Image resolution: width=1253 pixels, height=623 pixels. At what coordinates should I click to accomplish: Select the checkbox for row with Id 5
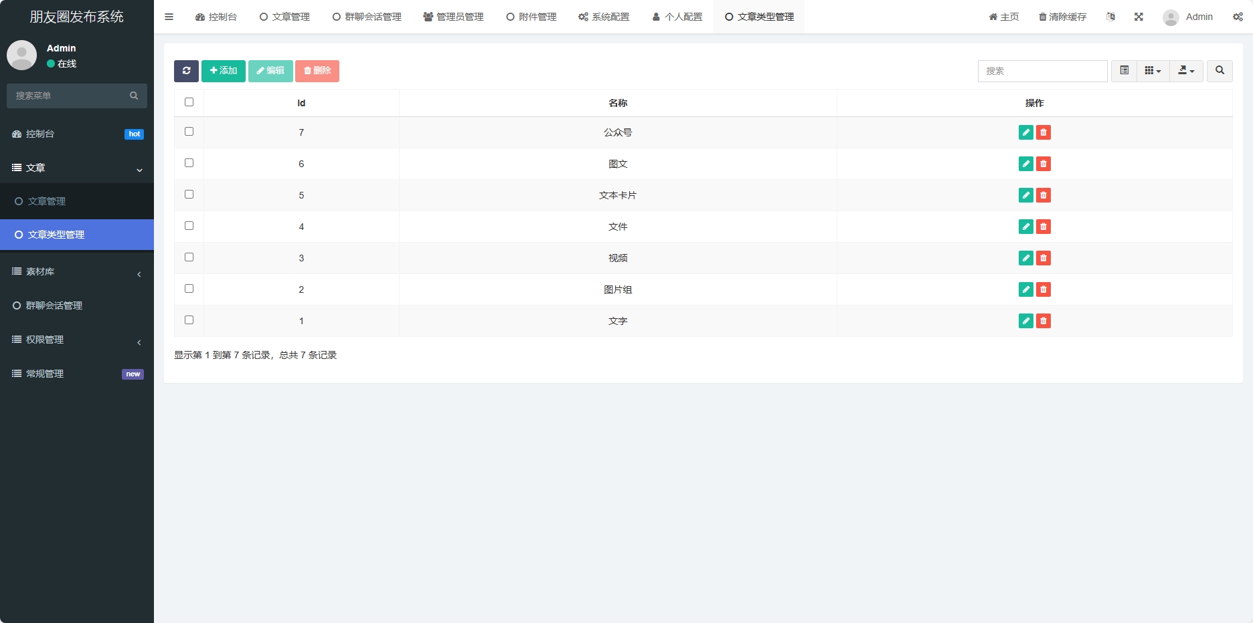coord(189,195)
